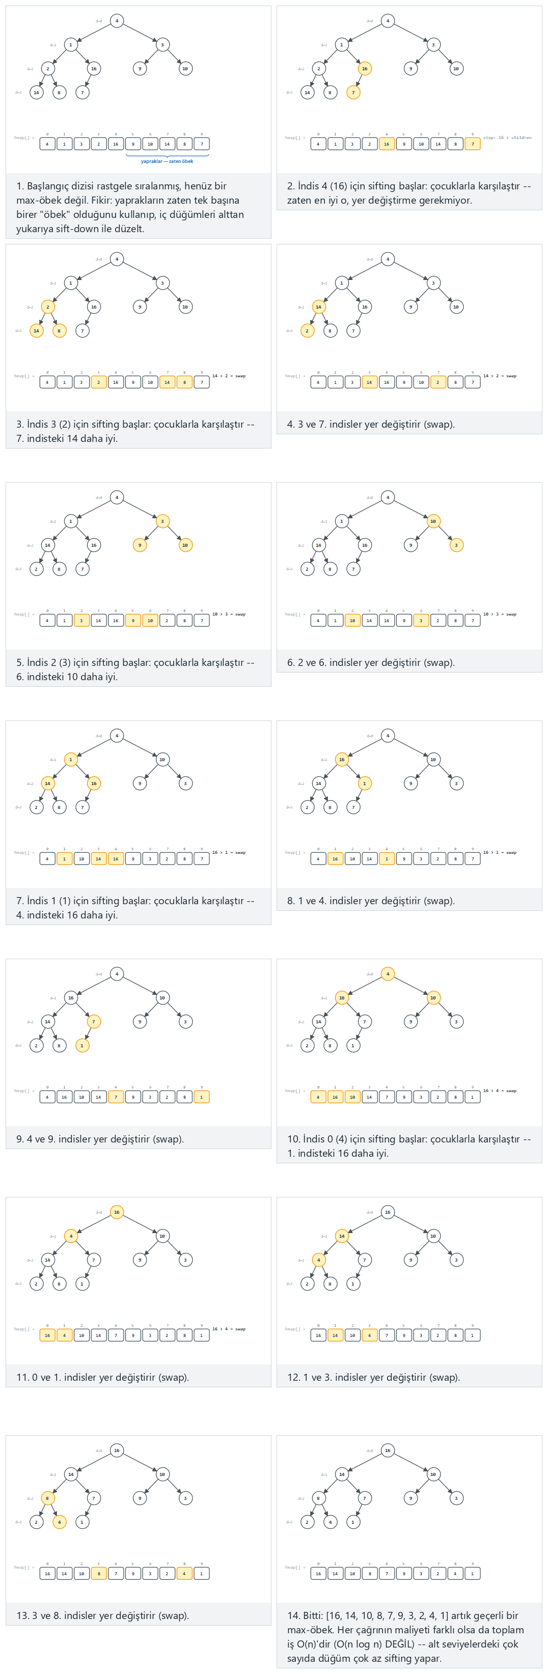Select step 5 caption about İndis 2
This screenshot has height=1674, width=548.
point(135,669)
